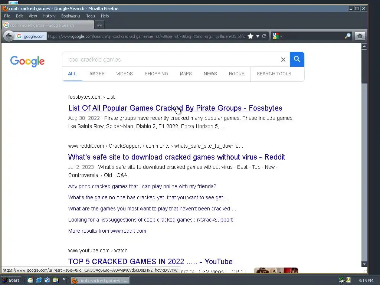Bookmark this page with the star icon
The image size is (380, 285).
click(x=250, y=36)
